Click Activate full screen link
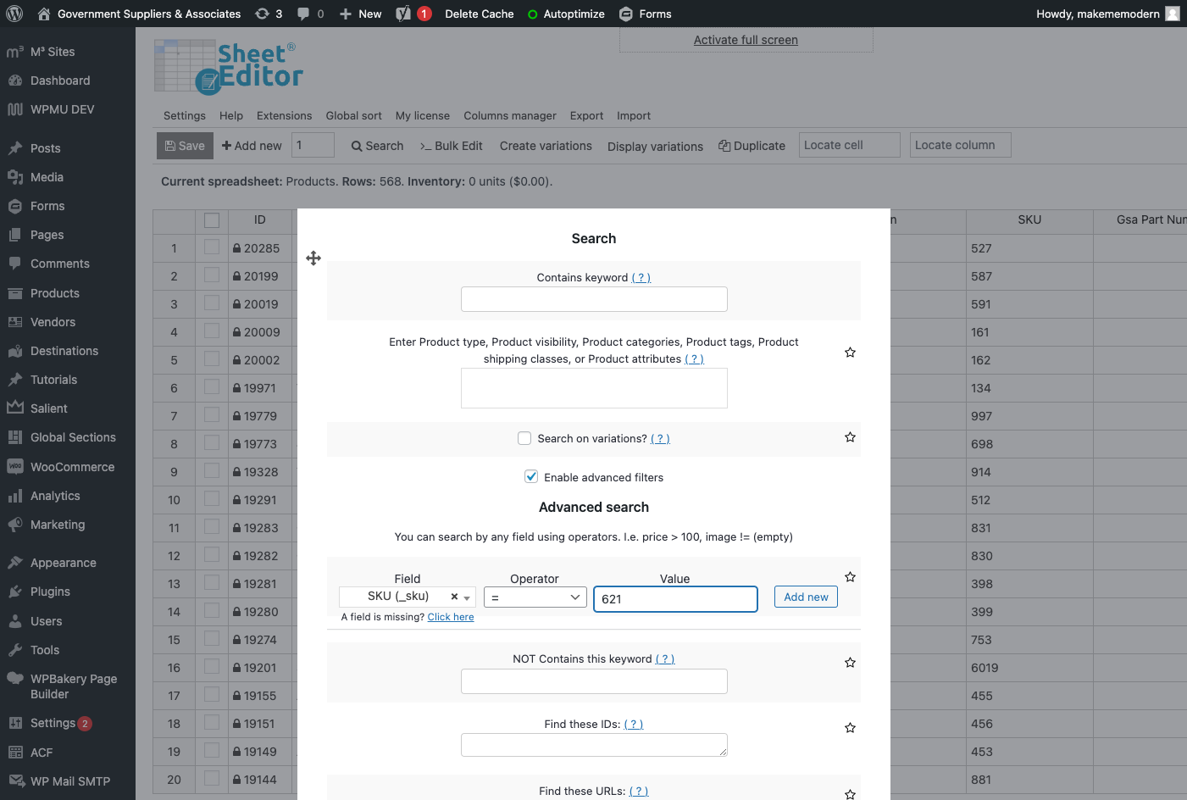Image resolution: width=1187 pixels, height=800 pixels. pos(746,40)
